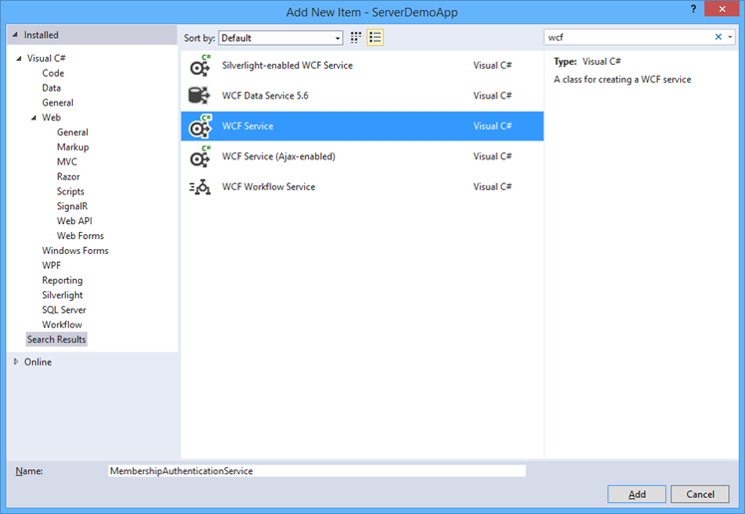
Task: Select WCF Service (Ajax-enabled) template name
Action: click(x=278, y=156)
